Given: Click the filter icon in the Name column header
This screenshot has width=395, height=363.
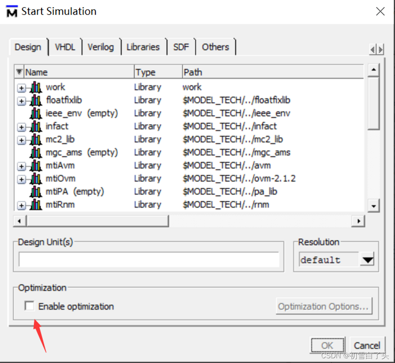Looking at the screenshot, I should pyautogui.click(x=19, y=71).
